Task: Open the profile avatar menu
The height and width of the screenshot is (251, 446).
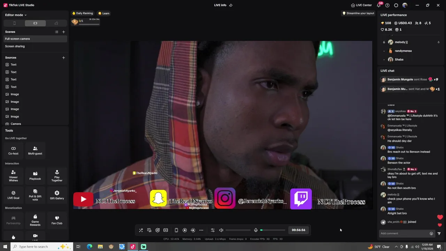Action: point(405,5)
